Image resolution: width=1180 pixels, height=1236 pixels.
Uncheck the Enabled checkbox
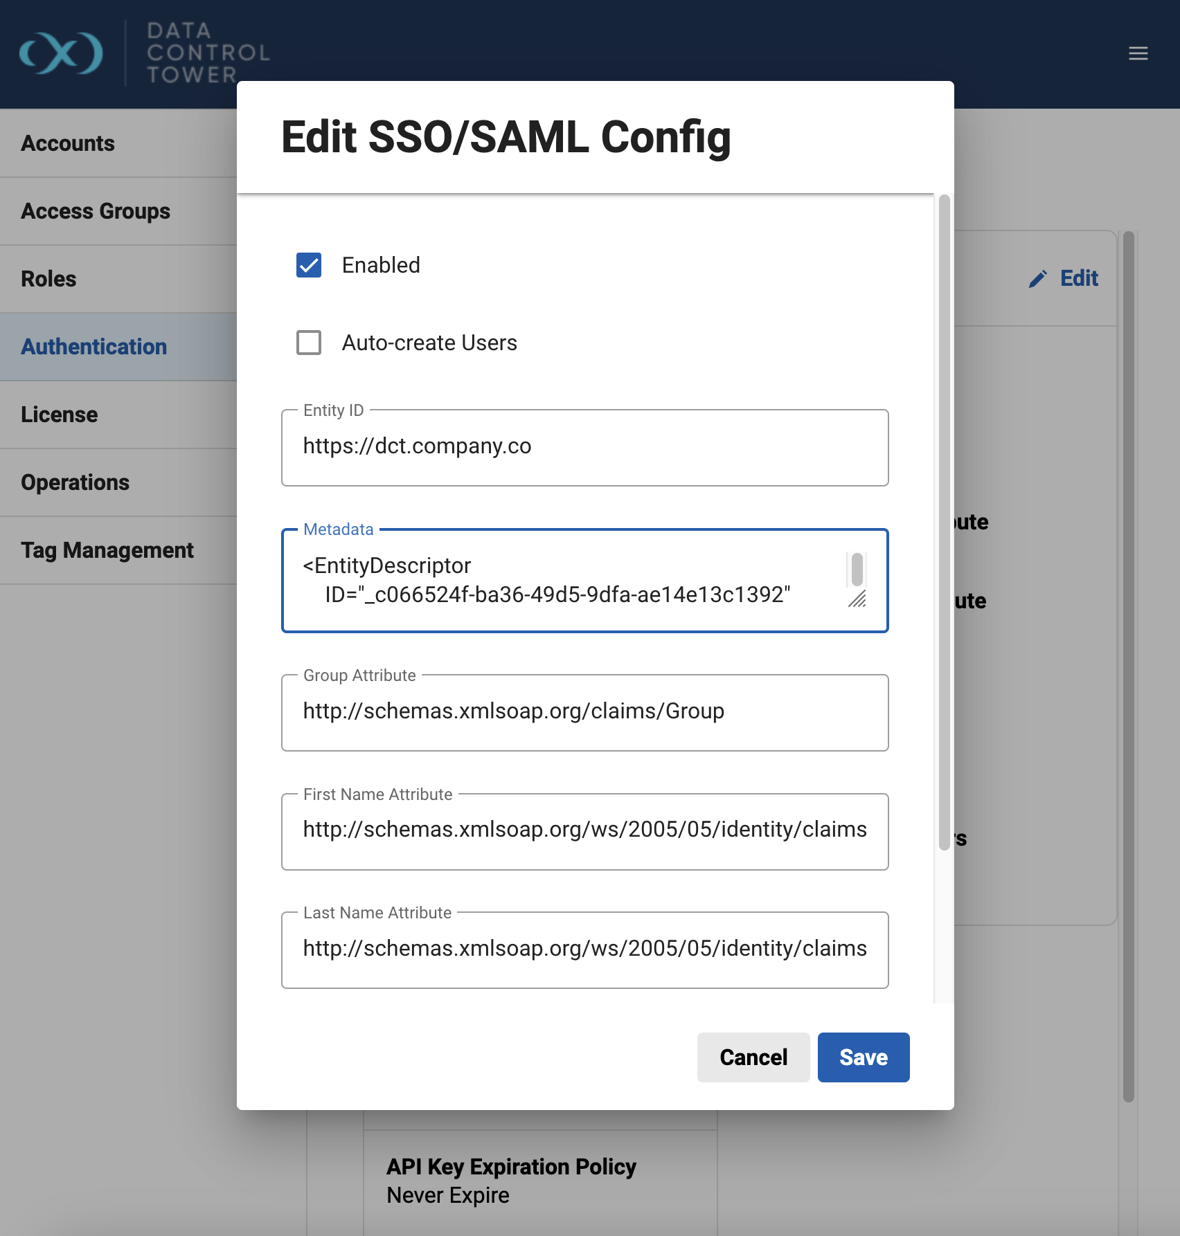coord(309,265)
